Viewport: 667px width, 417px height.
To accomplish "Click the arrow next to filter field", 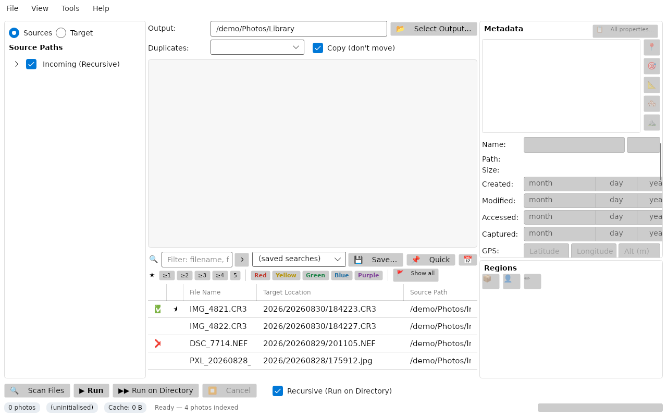I will pyautogui.click(x=241, y=260).
